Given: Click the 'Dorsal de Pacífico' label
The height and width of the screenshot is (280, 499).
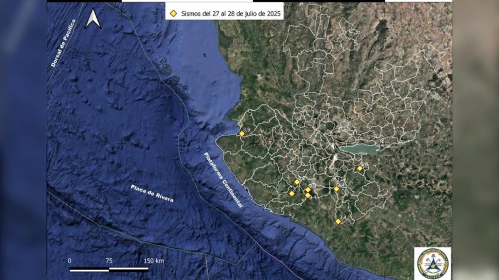Looking at the screenshot, I should pyautogui.click(x=60, y=46).
